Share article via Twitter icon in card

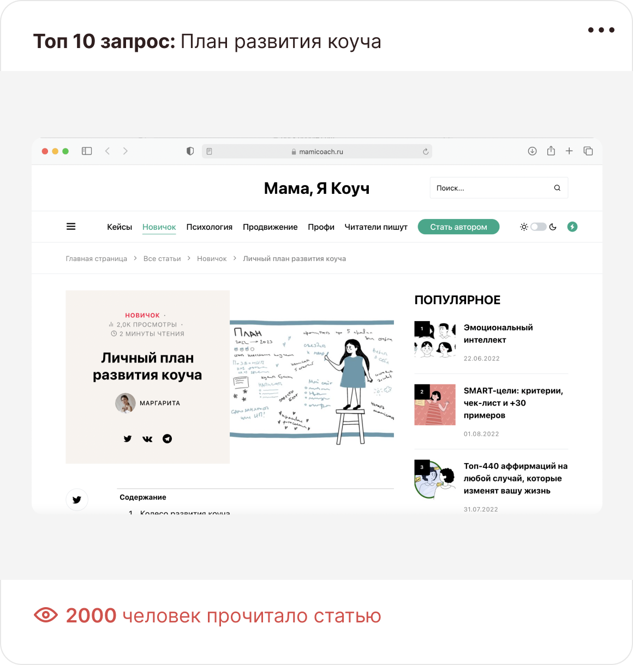128,438
